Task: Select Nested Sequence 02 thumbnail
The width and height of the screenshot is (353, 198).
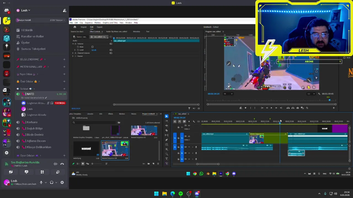Action: pos(144,130)
